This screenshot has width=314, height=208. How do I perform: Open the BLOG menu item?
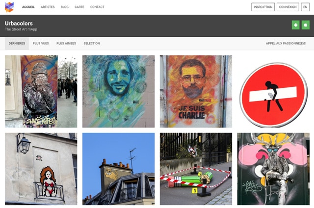pyautogui.click(x=64, y=7)
